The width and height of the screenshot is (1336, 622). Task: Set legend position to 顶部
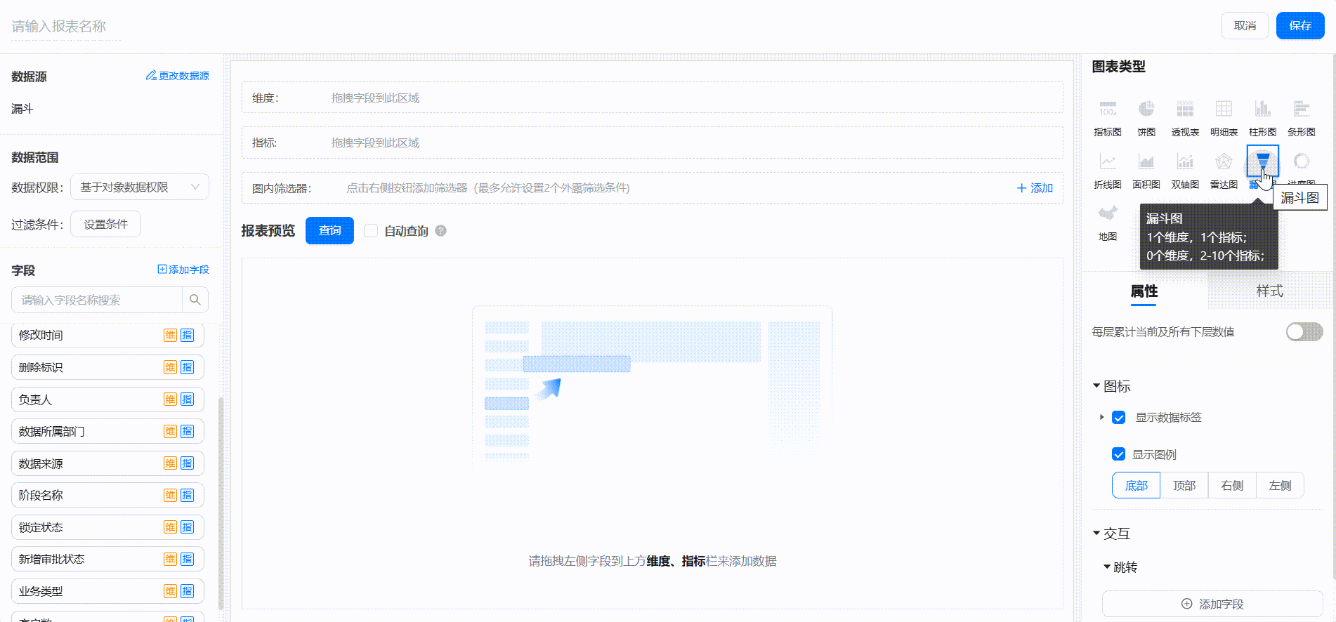tap(1184, 485)
